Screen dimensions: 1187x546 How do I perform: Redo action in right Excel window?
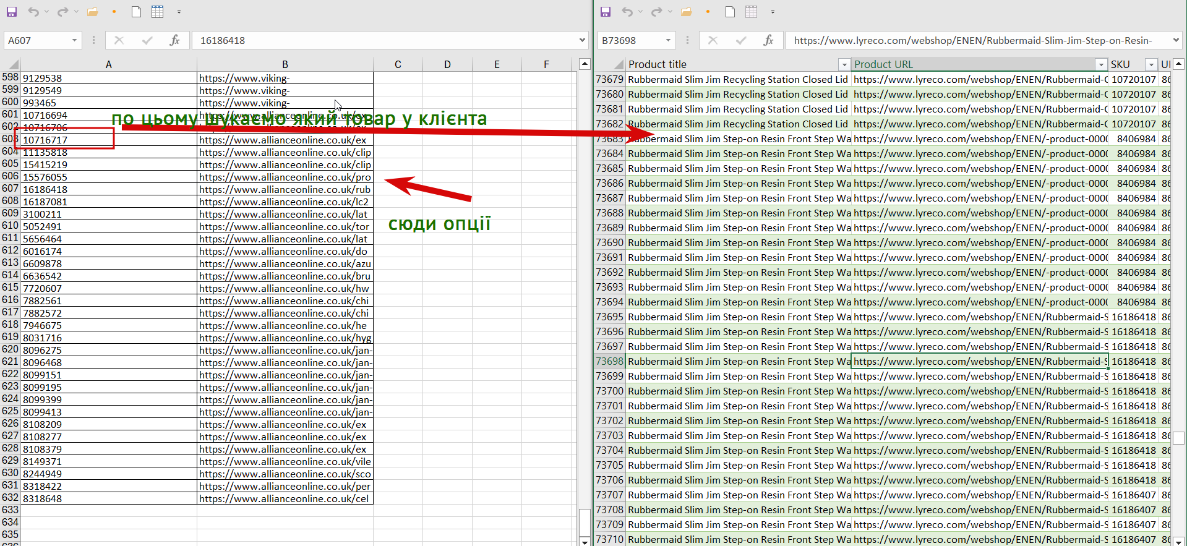656,12
